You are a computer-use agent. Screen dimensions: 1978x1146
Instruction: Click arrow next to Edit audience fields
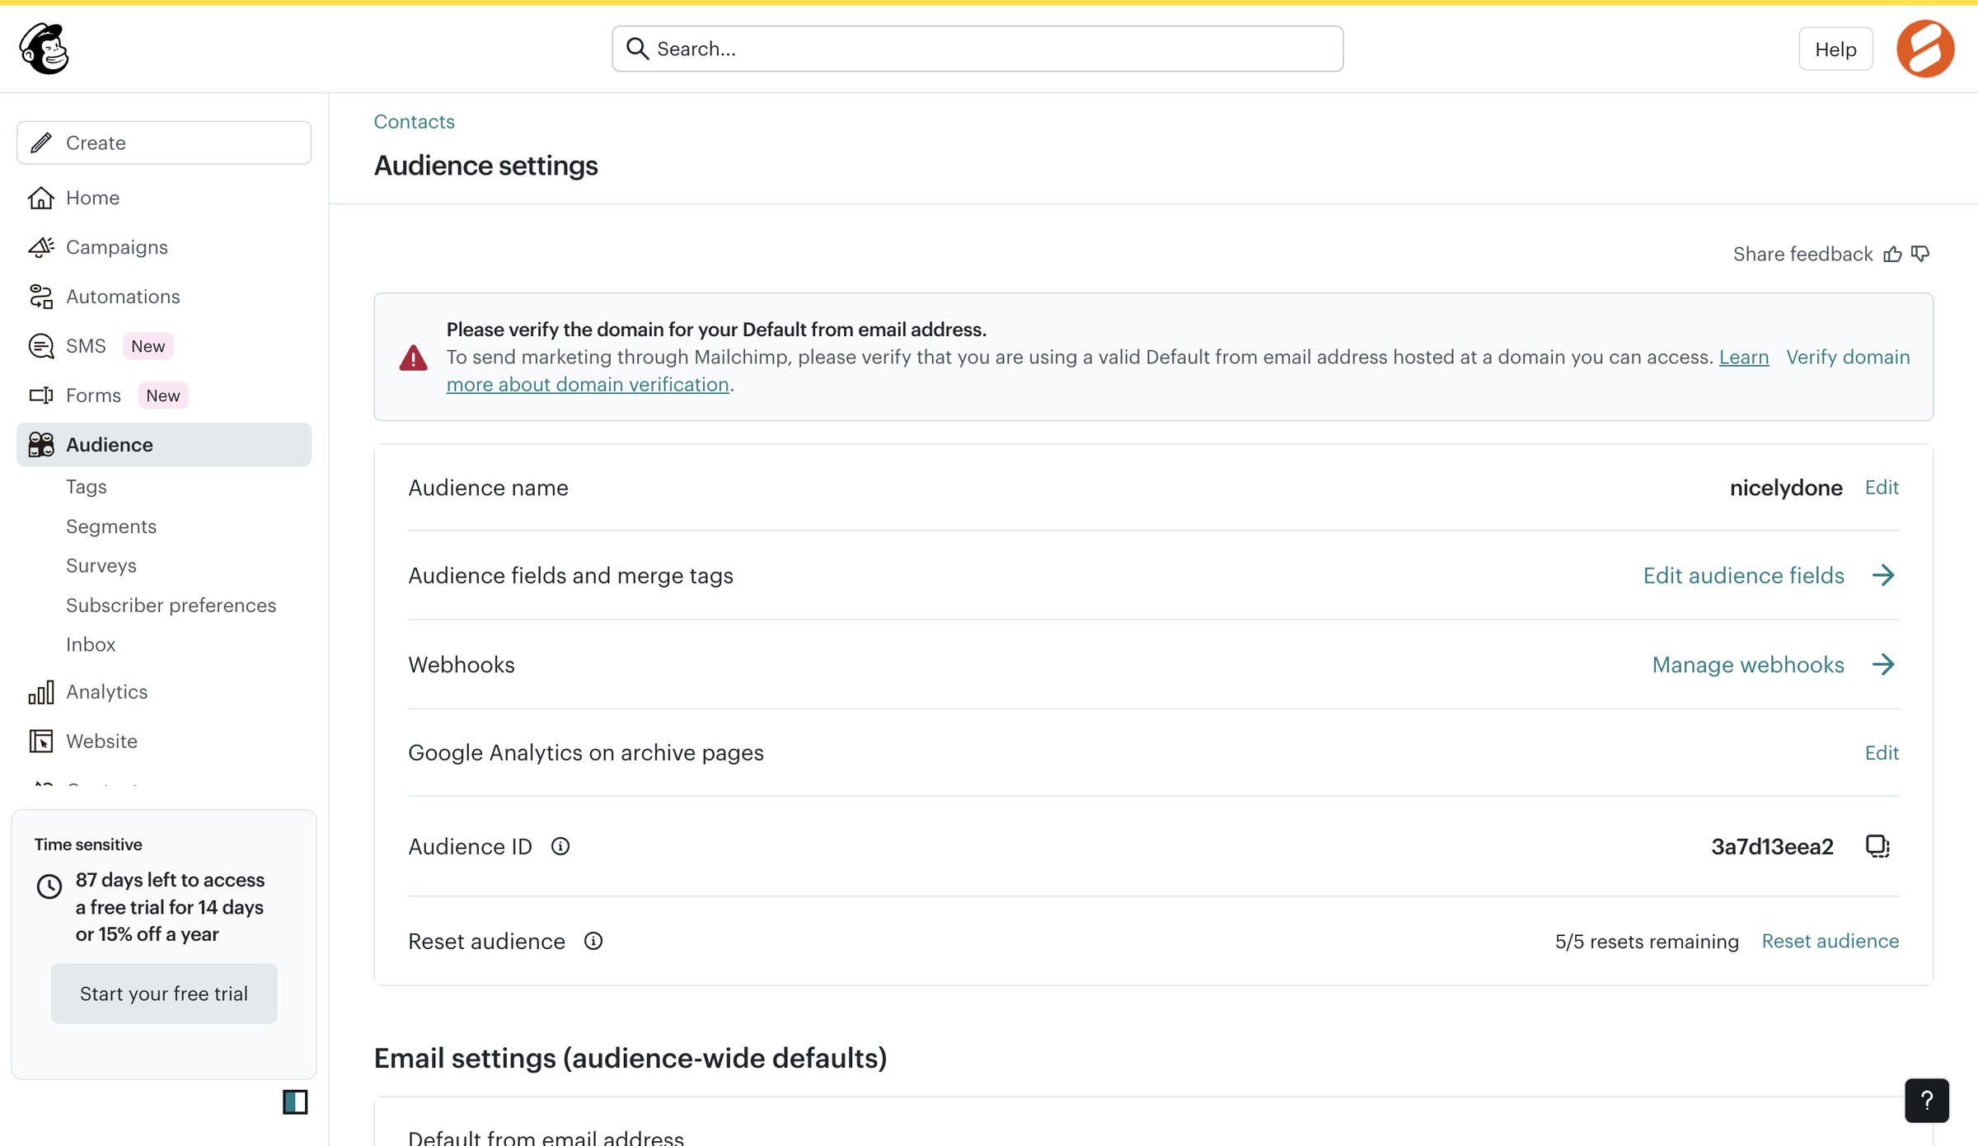(x=1883, y=575)
